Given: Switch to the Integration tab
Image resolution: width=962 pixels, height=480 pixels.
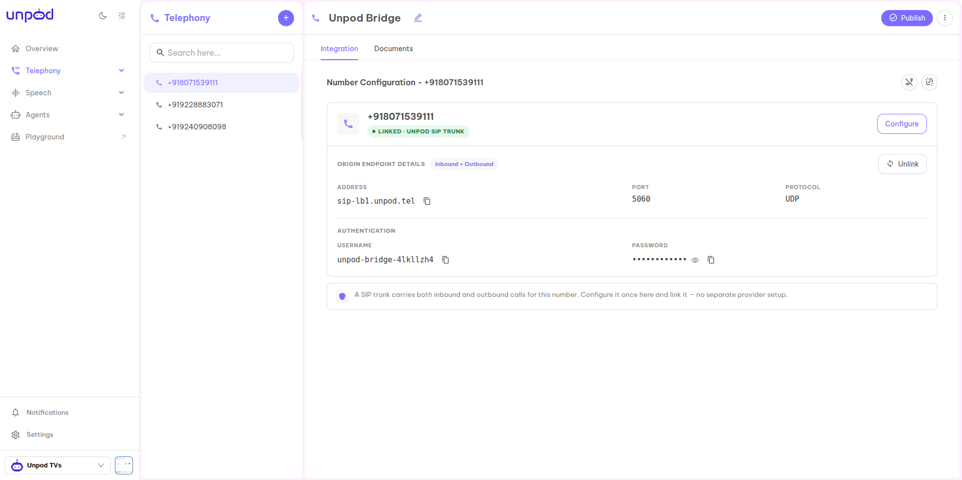Looking at the screenshot, I should pos(339,49).
